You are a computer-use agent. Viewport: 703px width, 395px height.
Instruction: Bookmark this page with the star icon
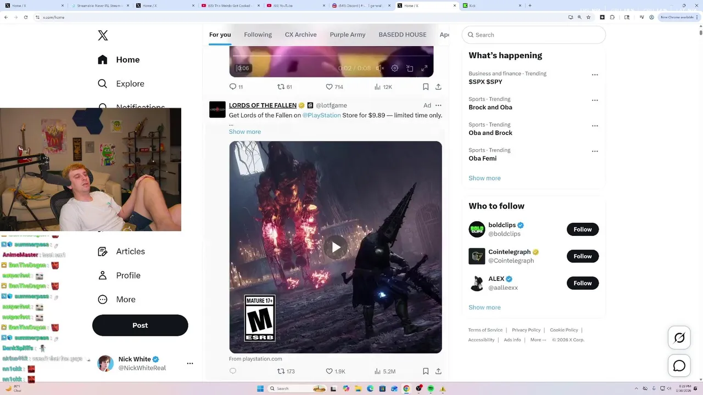[x=588, y=17]
